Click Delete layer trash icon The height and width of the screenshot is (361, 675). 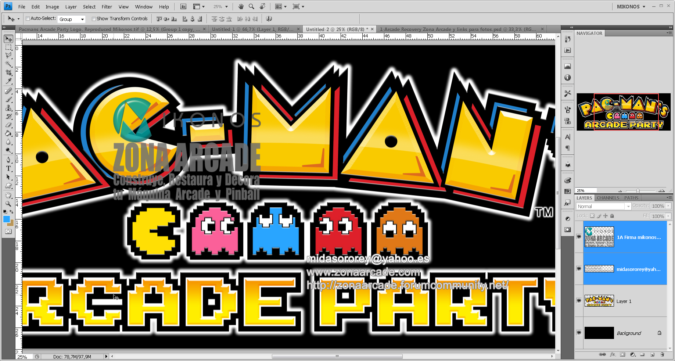pyautogui.click(x=662, y=354)
